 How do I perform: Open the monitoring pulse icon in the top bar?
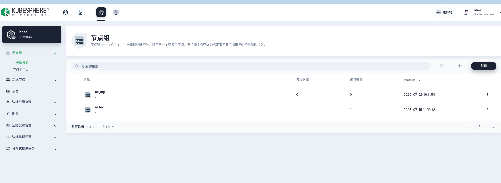pos(116,12)
